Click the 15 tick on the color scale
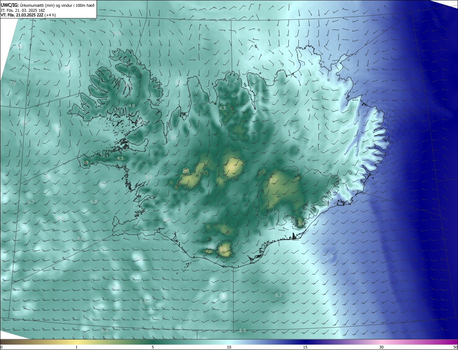 305,347
